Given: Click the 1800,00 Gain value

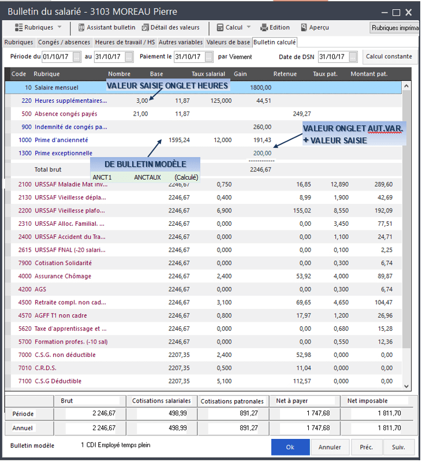Looking at the screenshot, I should point(260,88).
